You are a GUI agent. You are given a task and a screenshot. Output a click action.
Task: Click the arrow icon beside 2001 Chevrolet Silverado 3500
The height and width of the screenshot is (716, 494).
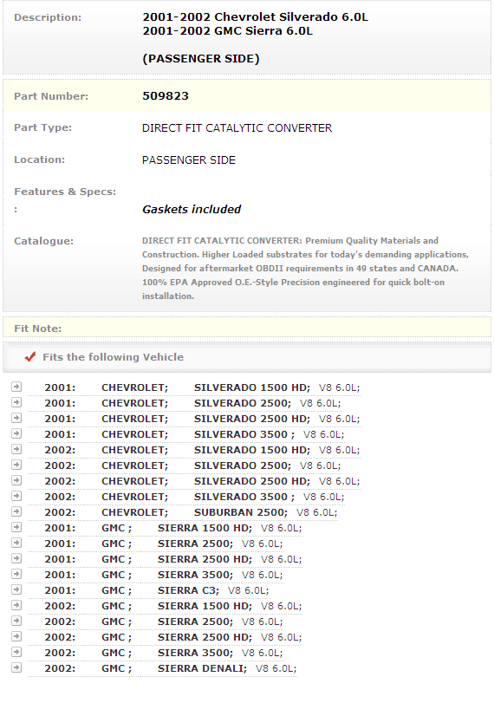pyautogui.click(x=16, y=433)
